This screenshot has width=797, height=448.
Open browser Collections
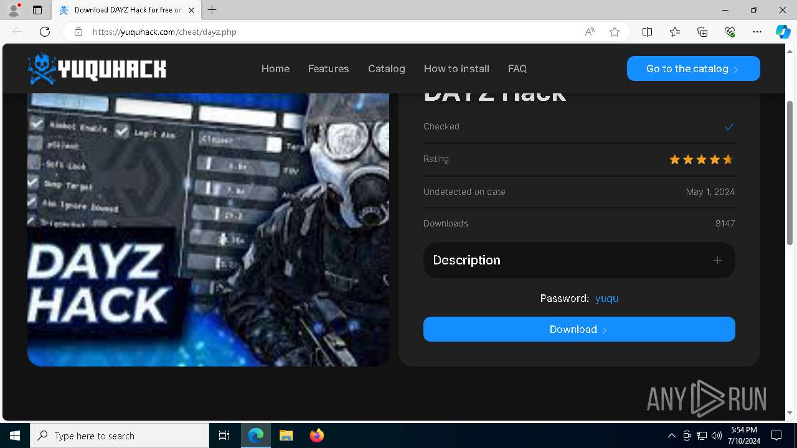point(702,32)
